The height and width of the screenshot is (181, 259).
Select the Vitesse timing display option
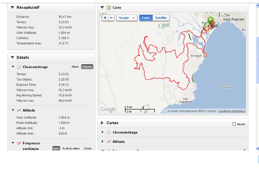(x=87, y=67)
